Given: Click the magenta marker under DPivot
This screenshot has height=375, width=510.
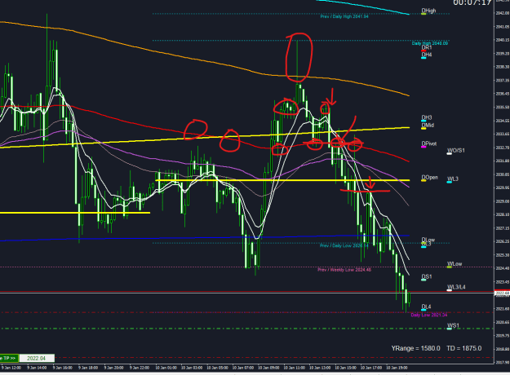Looking at the screenshot, I should click(x=424, y=147).
